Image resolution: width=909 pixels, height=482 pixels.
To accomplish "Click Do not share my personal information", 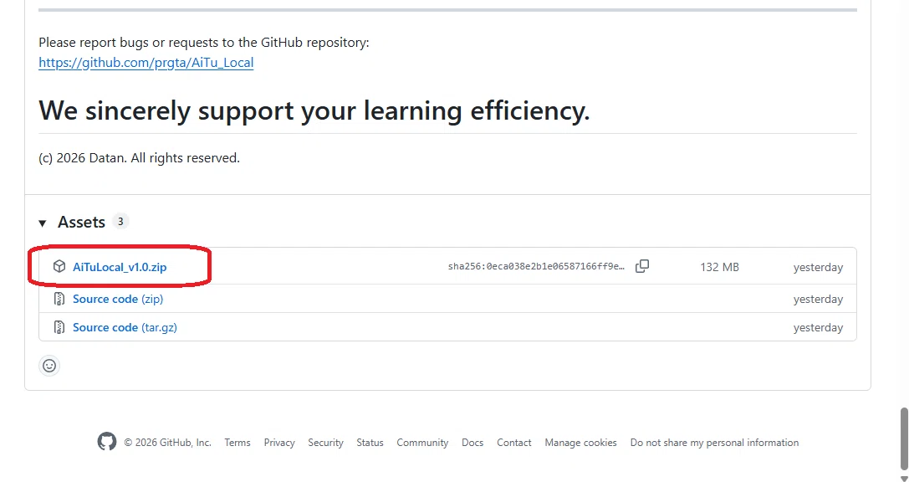I will pyautogui.click(x=714, y=443).
